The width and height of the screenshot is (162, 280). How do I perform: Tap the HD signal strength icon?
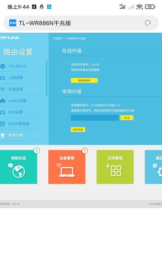122,6
